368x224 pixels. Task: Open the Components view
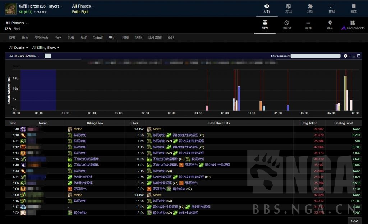353,25
